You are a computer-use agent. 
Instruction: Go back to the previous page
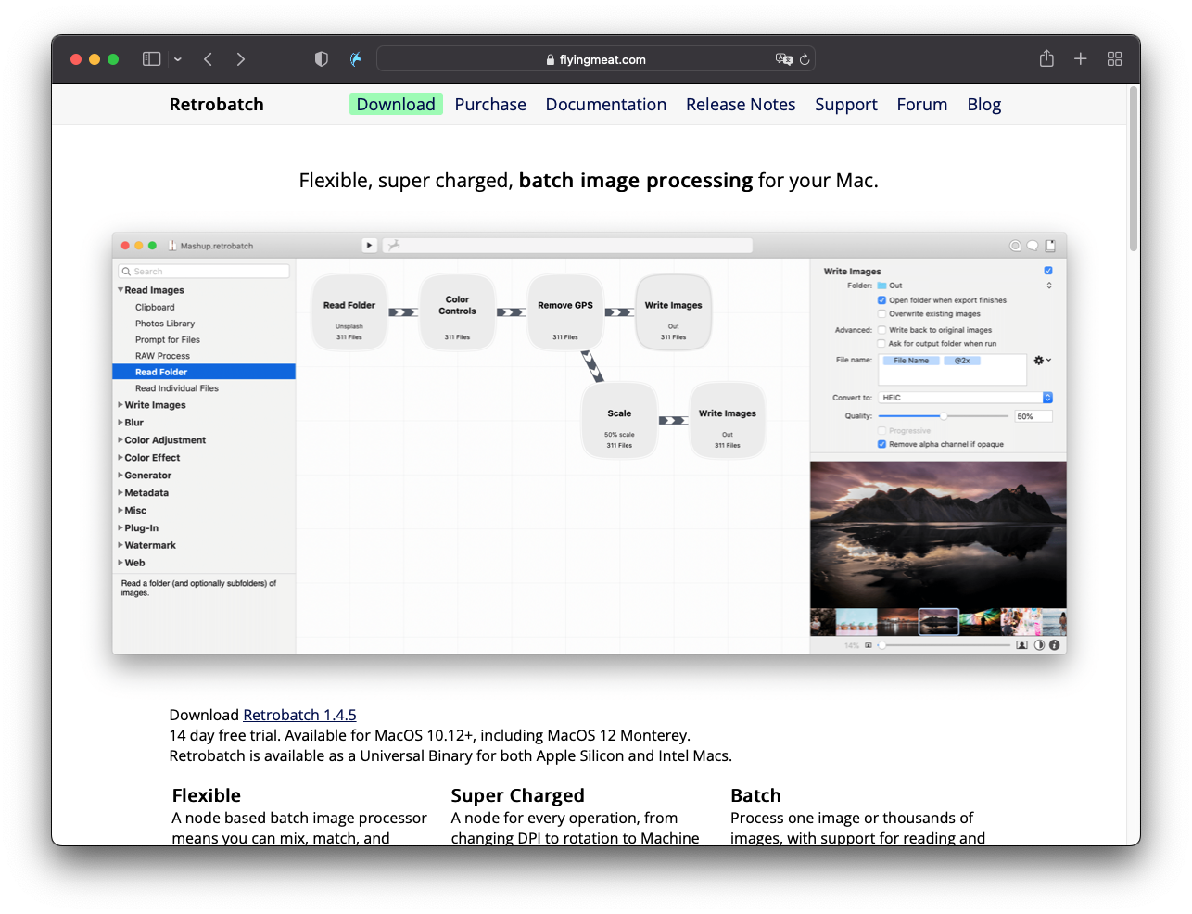point(208,59)
